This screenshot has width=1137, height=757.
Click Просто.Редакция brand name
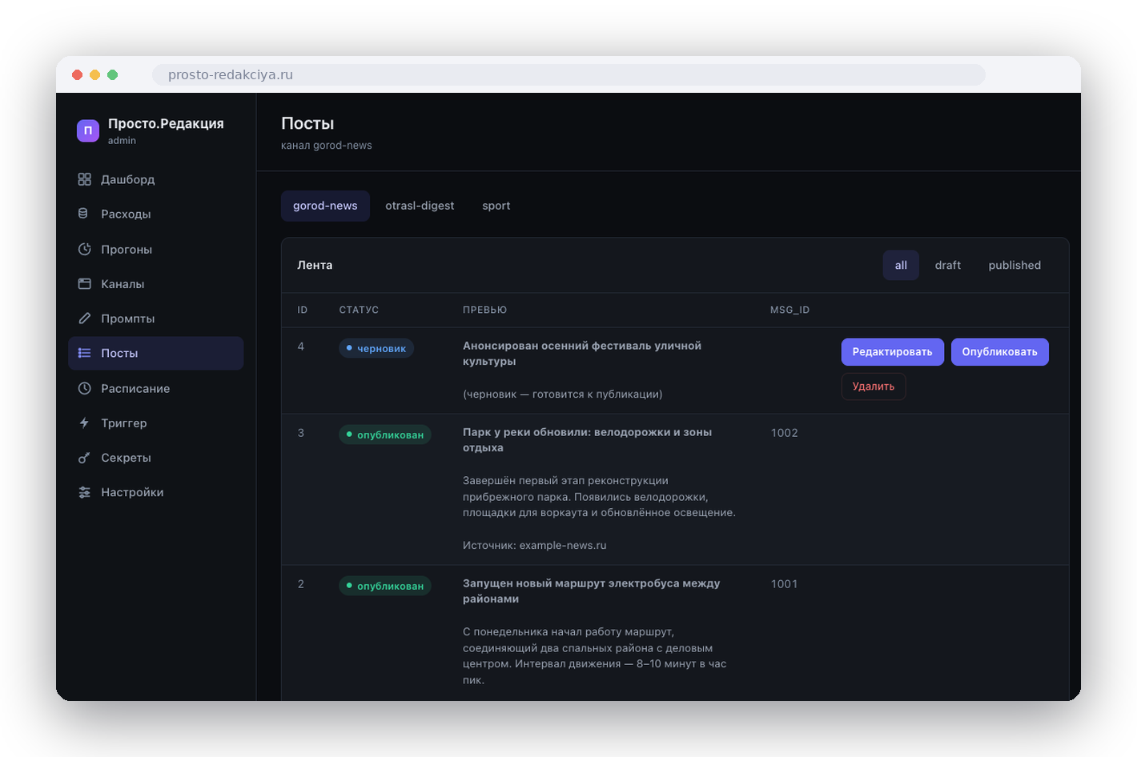pyautogui.click(x=166, y=123)
